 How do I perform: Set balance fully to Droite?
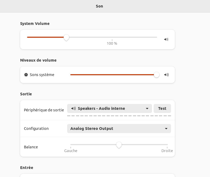coord(167,145)
